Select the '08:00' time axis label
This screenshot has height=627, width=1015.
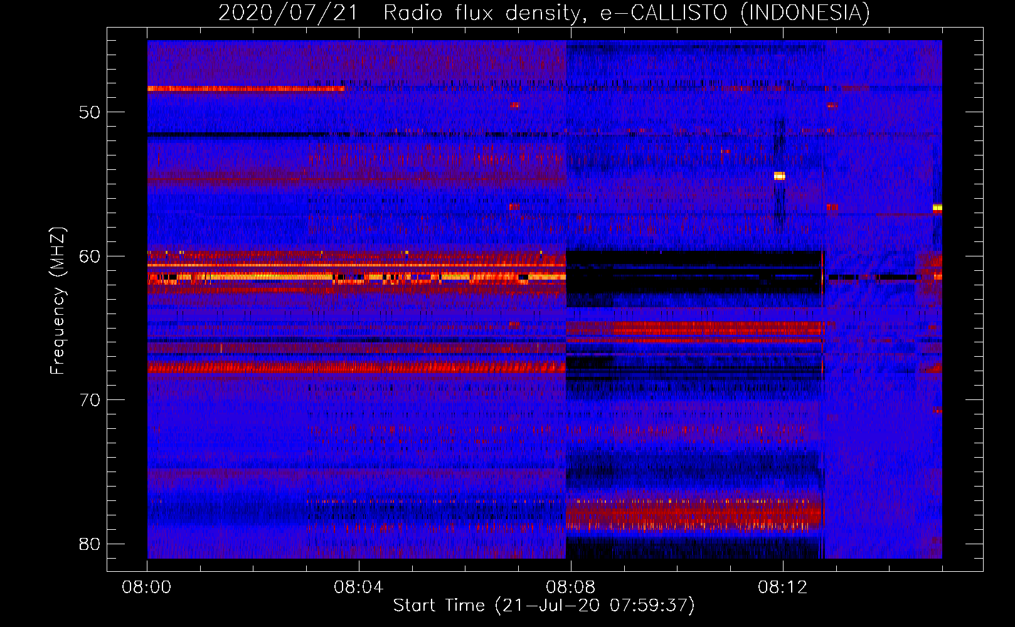tap(147, 587)
